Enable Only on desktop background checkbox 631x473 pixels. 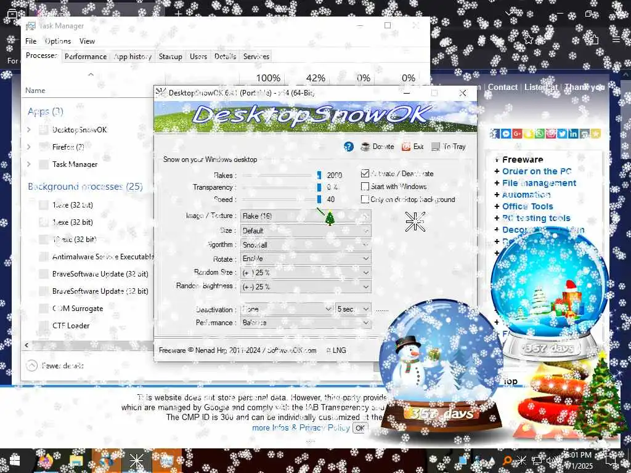365,199
